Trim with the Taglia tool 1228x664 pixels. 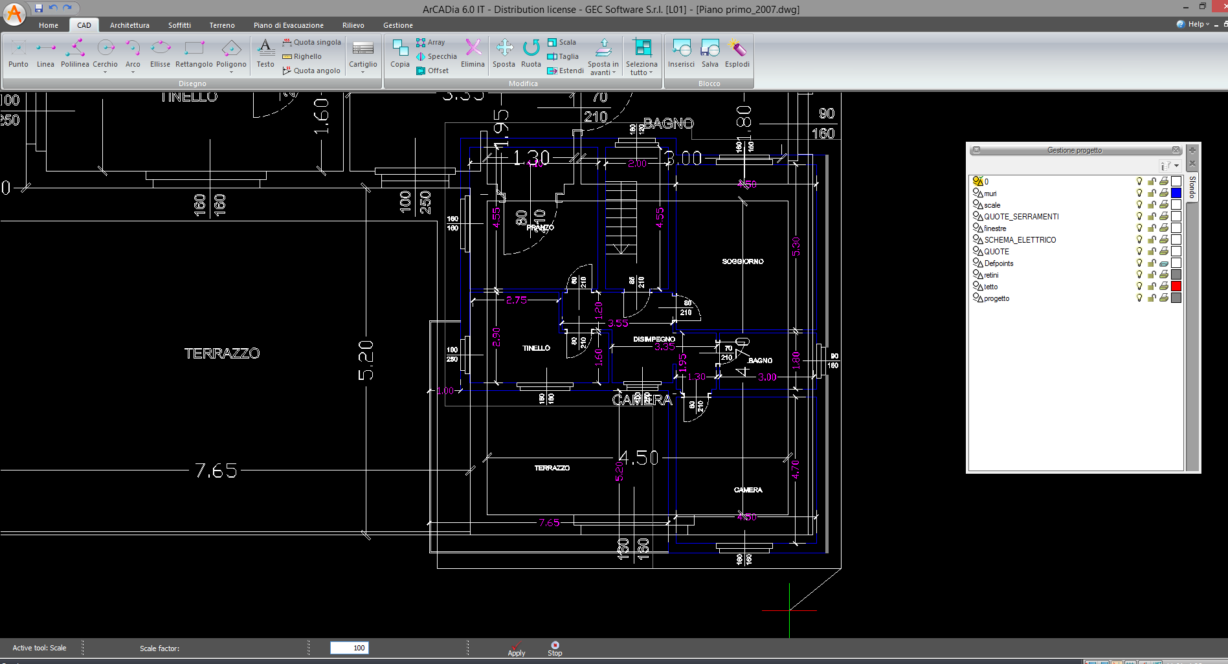click(563, 56)
